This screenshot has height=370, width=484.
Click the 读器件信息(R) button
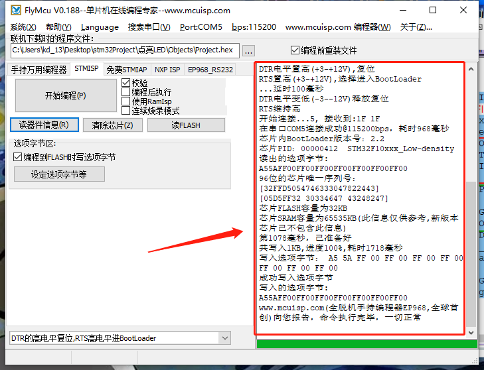(x=44, y=125)
